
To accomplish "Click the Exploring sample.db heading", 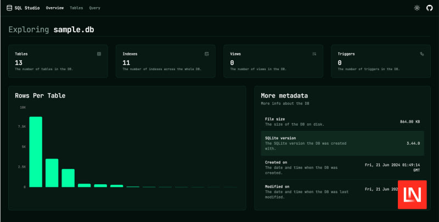I will [54, 30].
